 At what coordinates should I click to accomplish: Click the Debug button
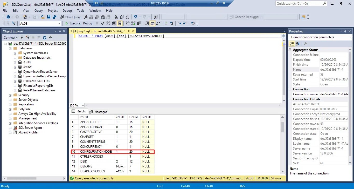[87, 23]
